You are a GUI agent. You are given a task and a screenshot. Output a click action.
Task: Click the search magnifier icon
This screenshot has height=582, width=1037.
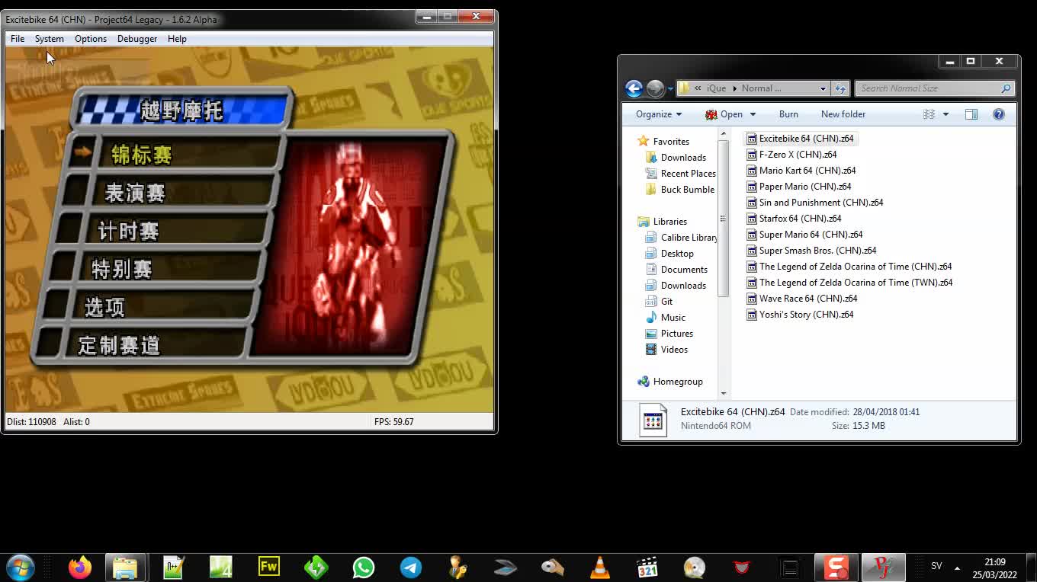tap(1006, 88)
